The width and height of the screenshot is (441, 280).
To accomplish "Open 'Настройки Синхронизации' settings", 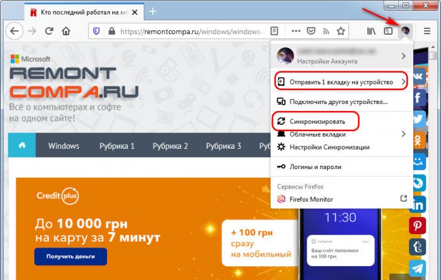I will click(330, 147).
